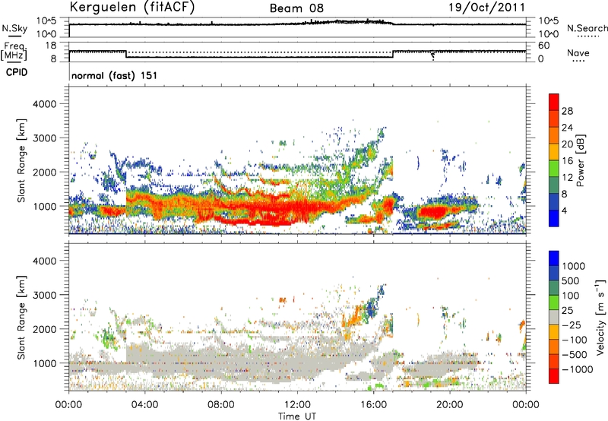Click the '04:00' time axis tick label
Image resolution: width=608 pixels, height=421 pixels.
[145, 405]
